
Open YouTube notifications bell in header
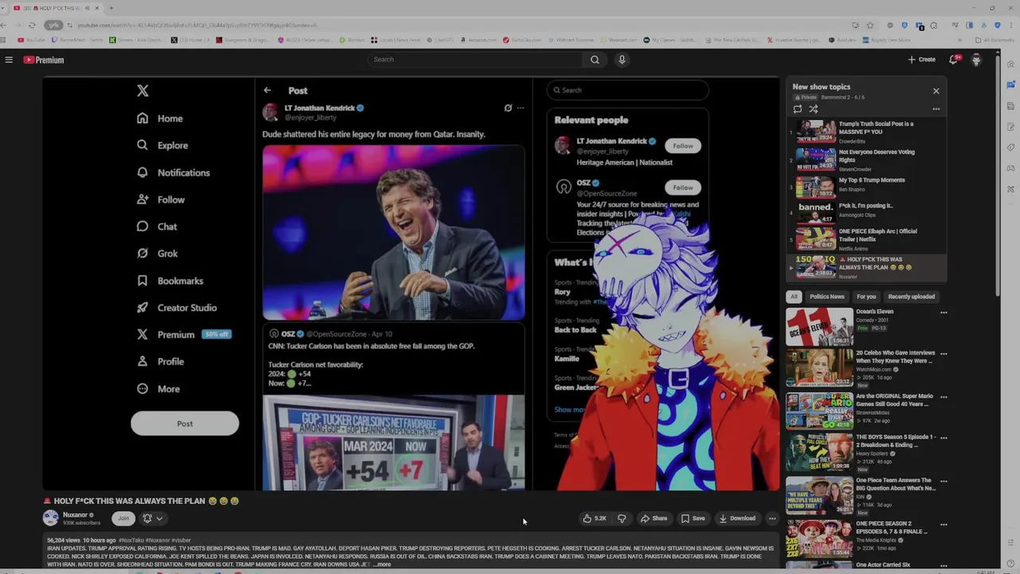coord(953,60)
